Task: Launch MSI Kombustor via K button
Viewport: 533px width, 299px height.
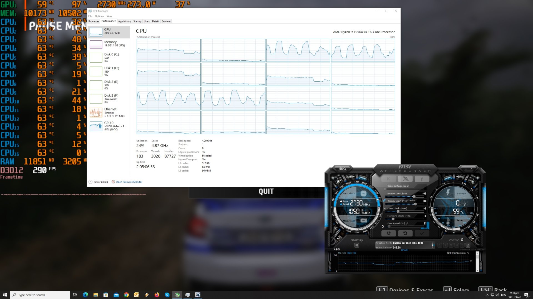Action: tap(388, 179)
